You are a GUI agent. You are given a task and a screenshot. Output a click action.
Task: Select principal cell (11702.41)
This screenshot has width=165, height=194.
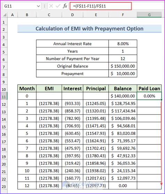tap(96, 148)
